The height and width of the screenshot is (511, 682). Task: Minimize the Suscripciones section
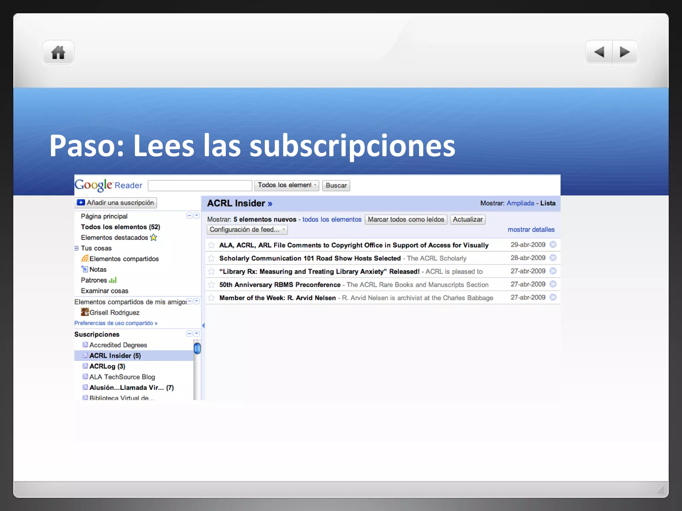(x=189, y=333)
